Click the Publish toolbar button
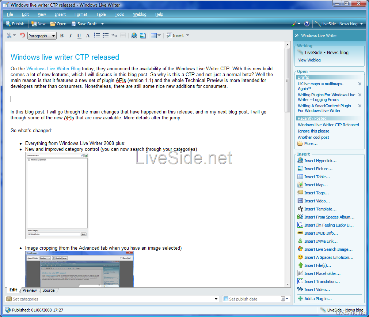 click(15, 24)
